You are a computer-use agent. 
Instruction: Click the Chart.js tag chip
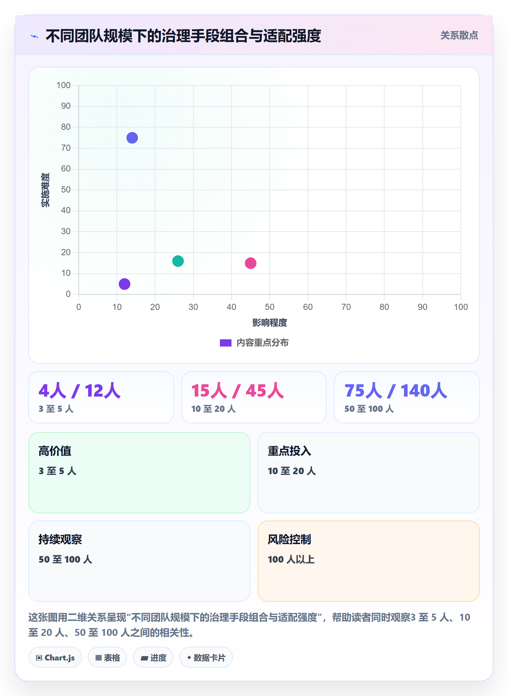(55, 658)
